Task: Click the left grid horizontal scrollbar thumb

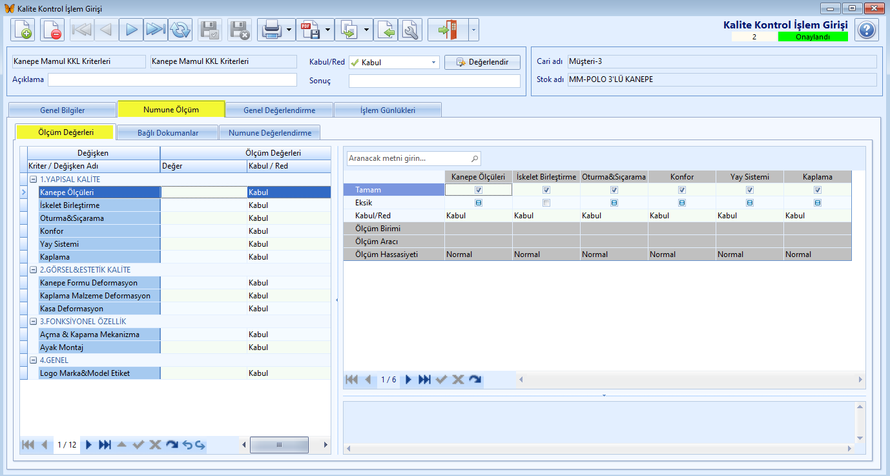Action: click(279, 445)
